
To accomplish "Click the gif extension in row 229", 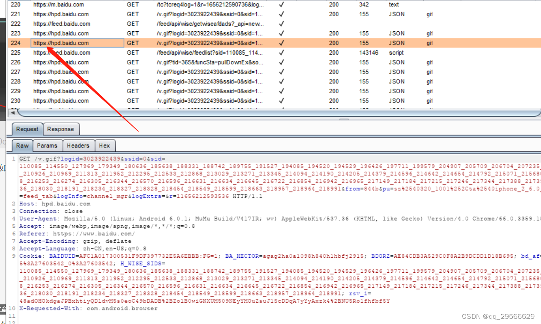I will coord(429,91).
